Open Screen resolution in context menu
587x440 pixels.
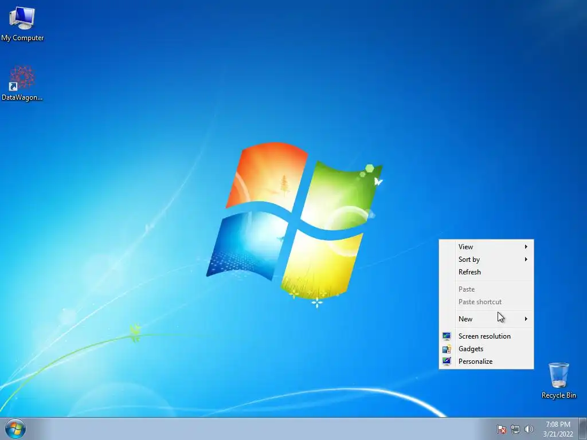point(486,336)
